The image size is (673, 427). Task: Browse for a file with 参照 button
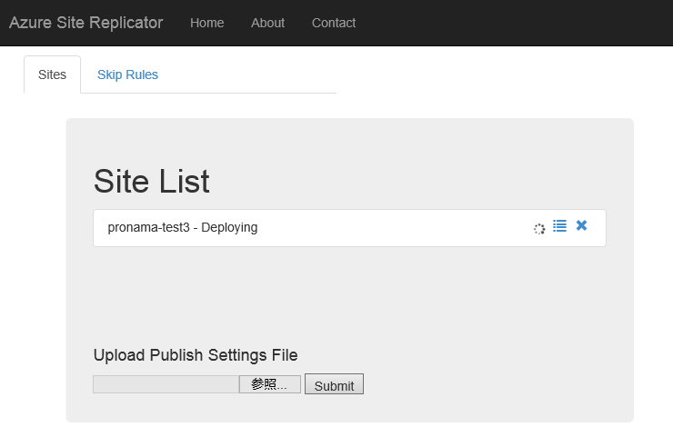click(269, 384)
